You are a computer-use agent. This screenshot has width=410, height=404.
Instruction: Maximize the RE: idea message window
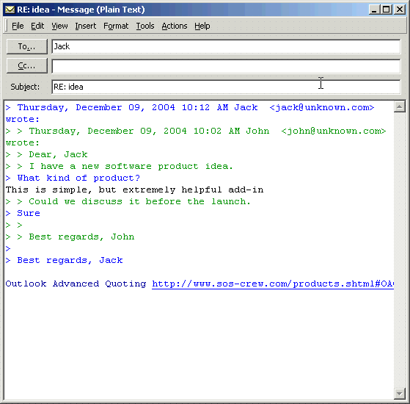[x=387, y=10]
